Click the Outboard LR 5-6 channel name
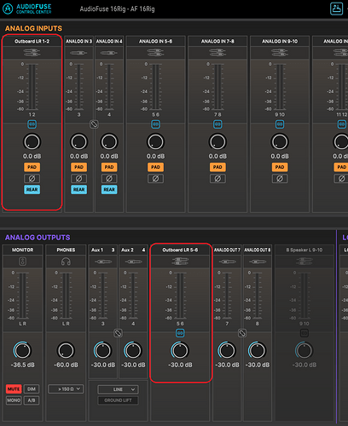This screenshot has height=426, width=348. pyautogui.click(x=180, y=250)
